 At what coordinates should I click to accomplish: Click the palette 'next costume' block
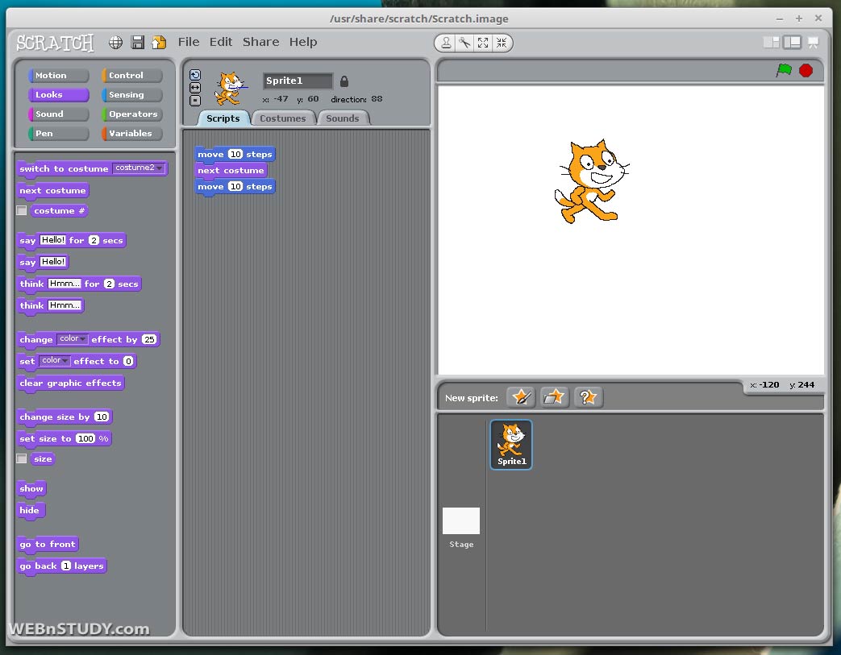coord(52,191)
